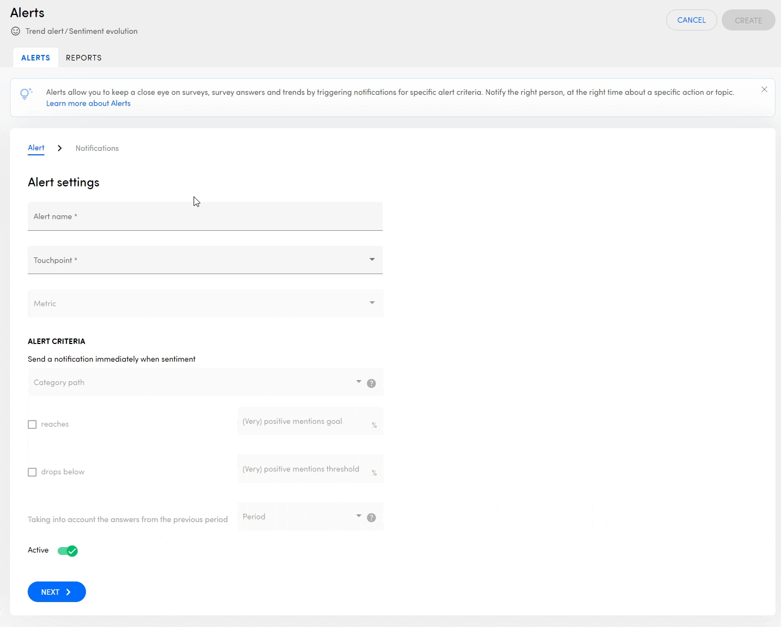Click help icon next to Period

coord(372,518)
